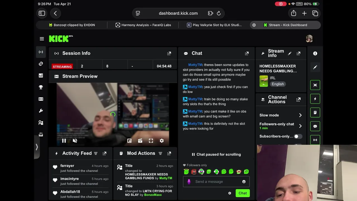This screenshot has height=201, width=357.
Task: Open a new Safari tab
Action: [x=304, y=13]
